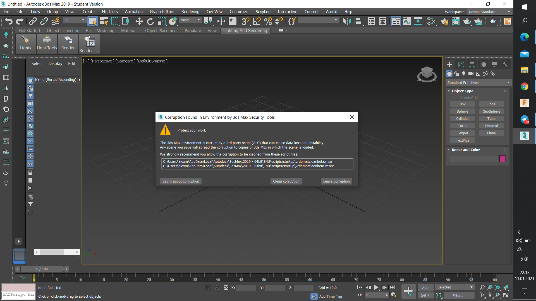The image size is (536, 301).
Task: Select the Select and Link tool
Action: (x=33, y=21)
